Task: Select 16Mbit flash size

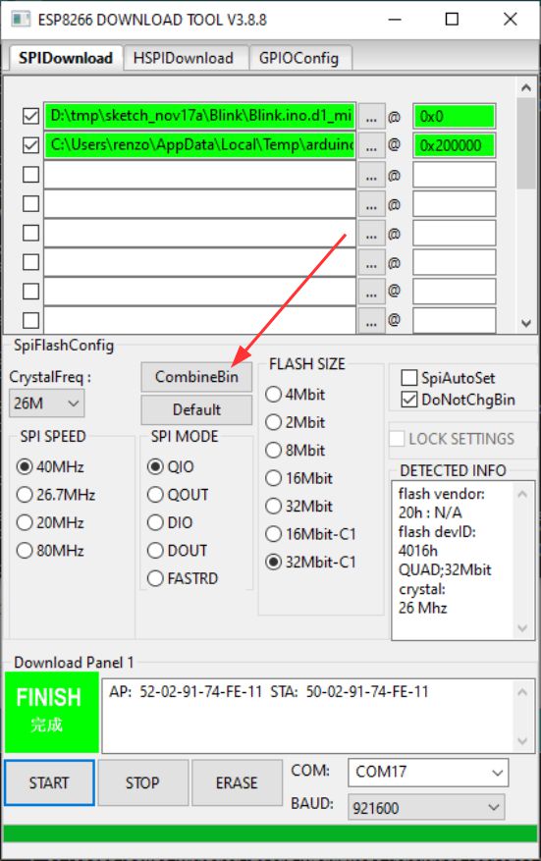Action: (299, 478)
